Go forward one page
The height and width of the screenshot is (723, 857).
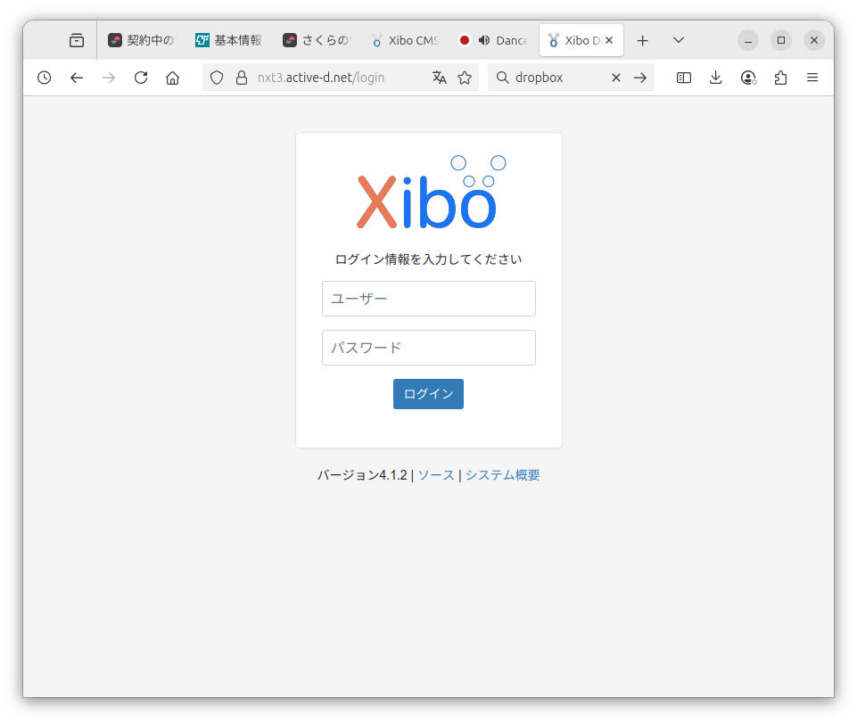(109, 78)
